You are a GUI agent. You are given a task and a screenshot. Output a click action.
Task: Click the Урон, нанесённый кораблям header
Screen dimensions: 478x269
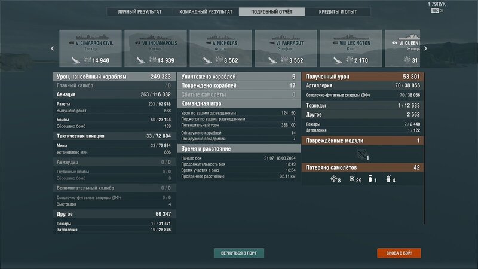click(114, 77)
